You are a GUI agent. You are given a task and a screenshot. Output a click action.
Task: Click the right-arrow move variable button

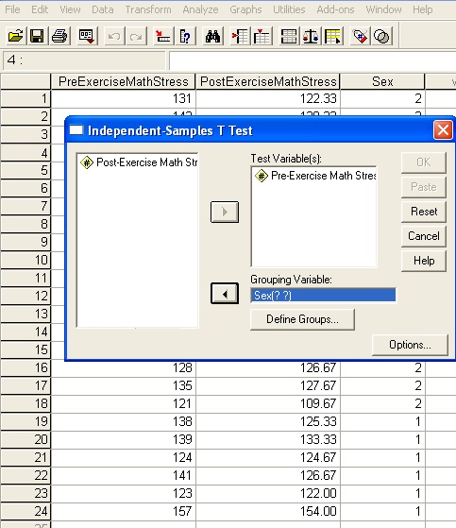[x=225, y=212]
